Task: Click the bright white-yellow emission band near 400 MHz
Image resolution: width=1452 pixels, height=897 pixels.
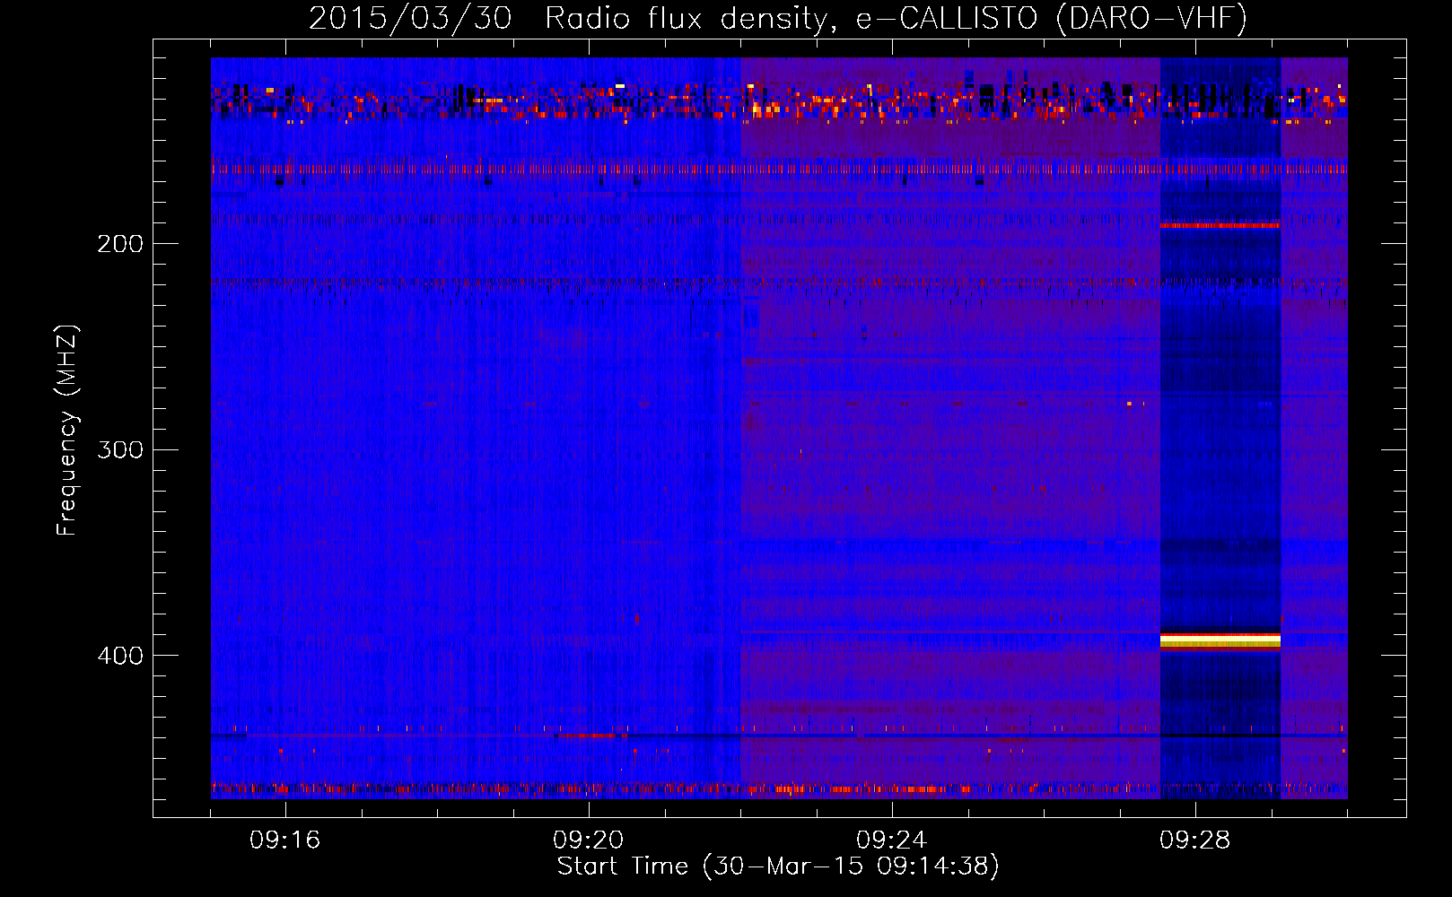Action: 1220,640
